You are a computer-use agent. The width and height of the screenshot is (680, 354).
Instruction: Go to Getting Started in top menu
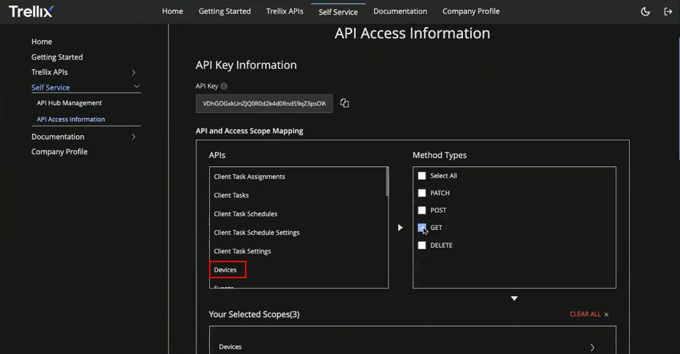[225, 11]
